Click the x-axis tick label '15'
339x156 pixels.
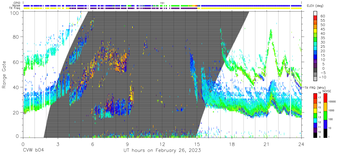[x=197, y=144]
